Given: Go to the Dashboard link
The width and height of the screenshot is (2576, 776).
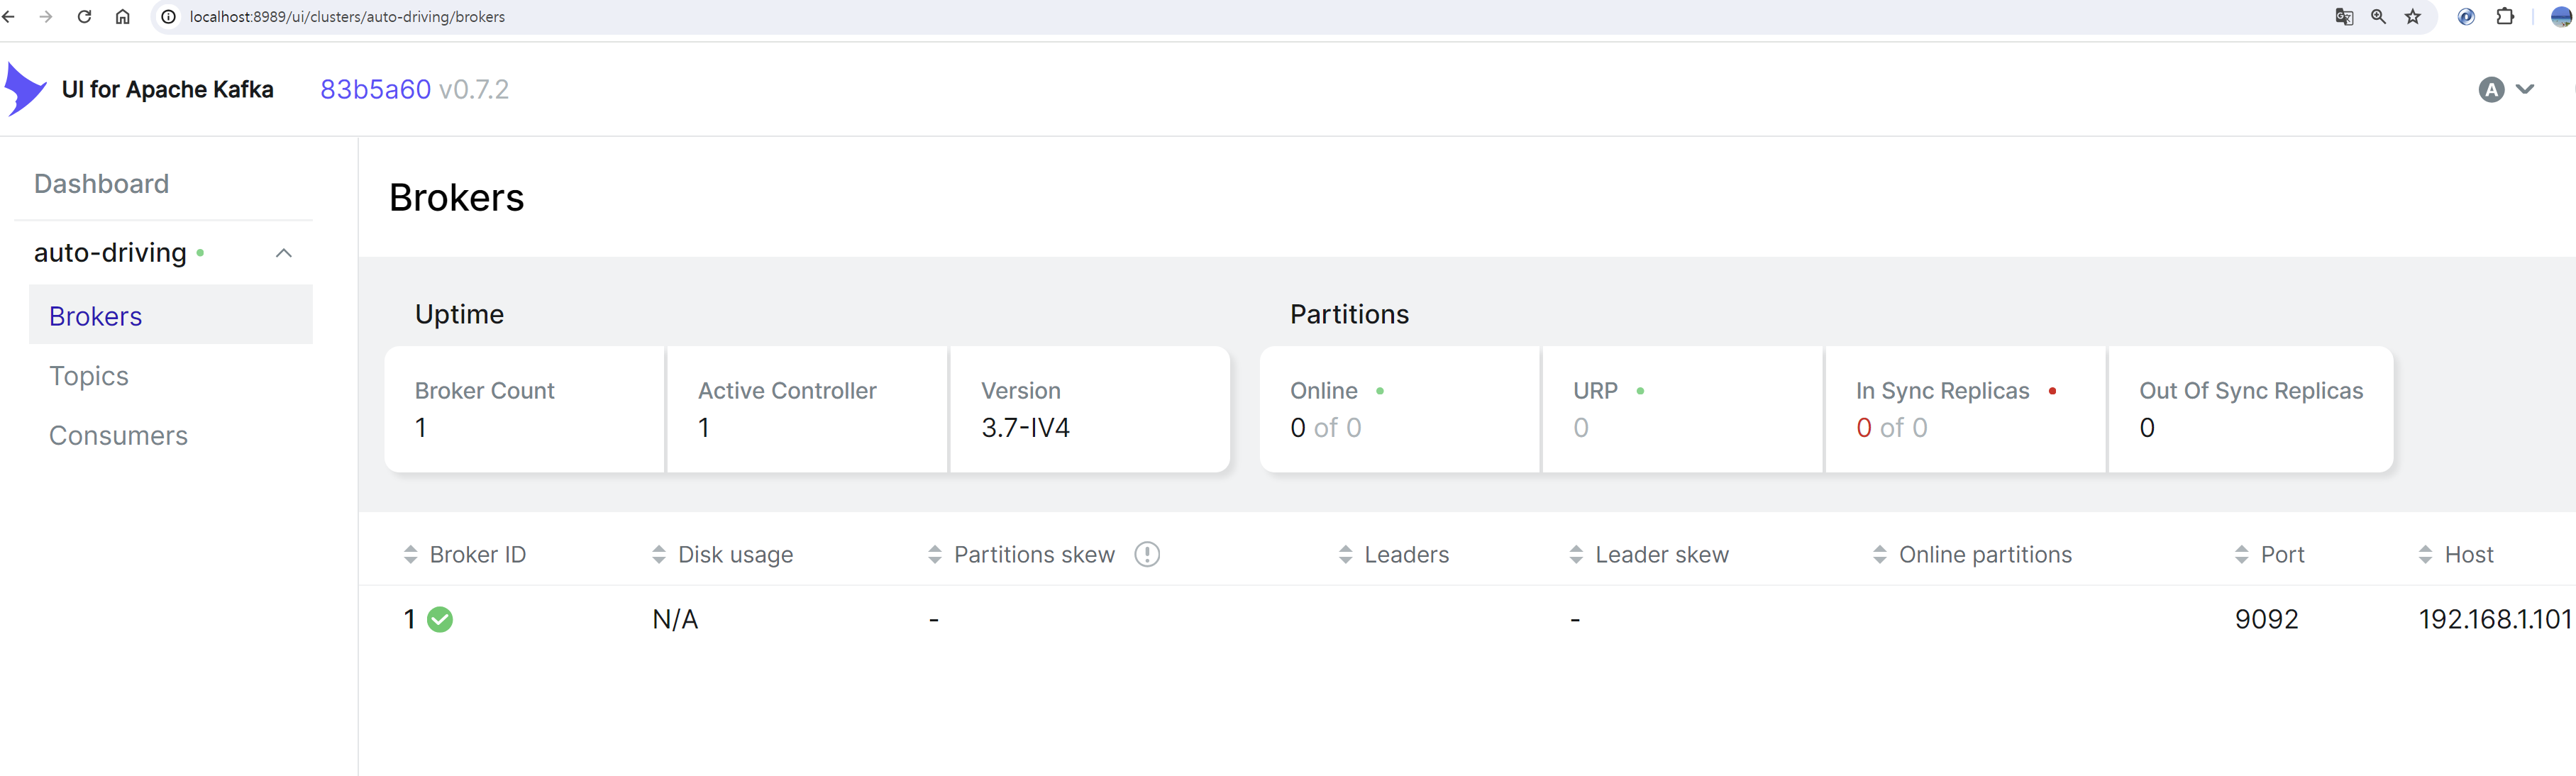Looking at the screenshot, I should click(101, 184).
